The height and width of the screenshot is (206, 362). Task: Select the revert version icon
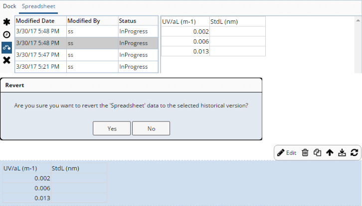pyautogui.click(x=6, y=48)
